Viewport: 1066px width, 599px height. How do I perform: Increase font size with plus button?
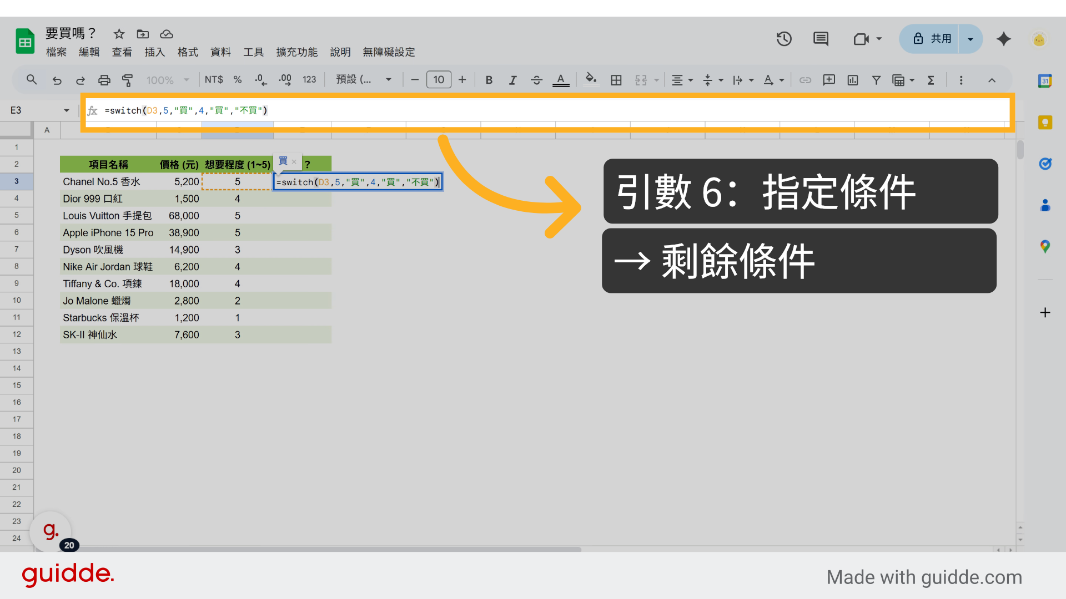462,80
